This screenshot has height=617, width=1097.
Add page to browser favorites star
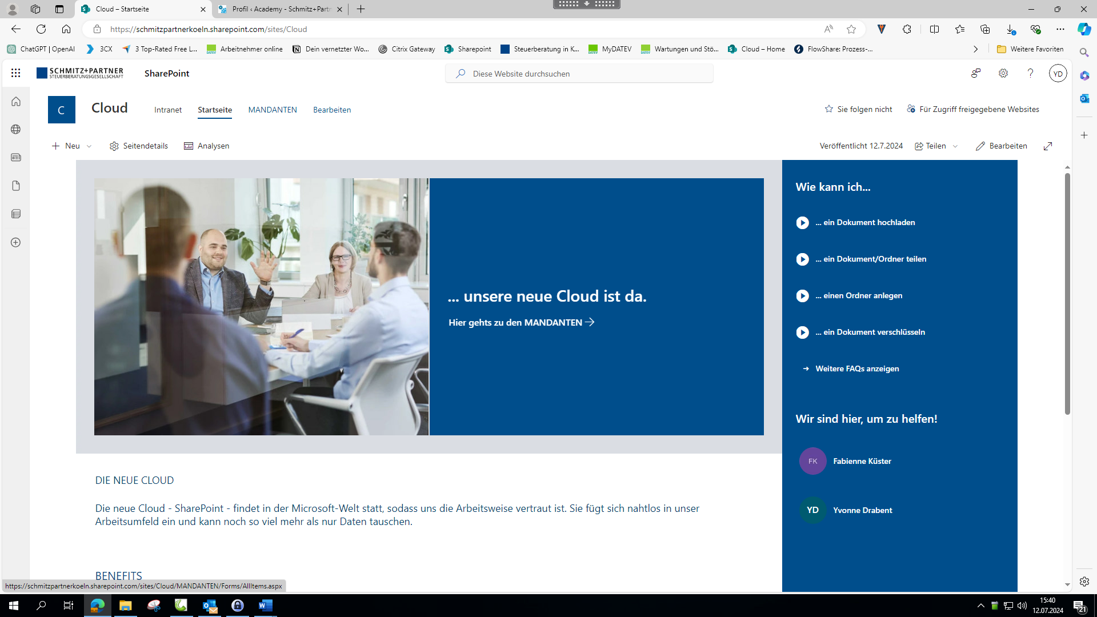pyautogui.click(x=851, y=29)
